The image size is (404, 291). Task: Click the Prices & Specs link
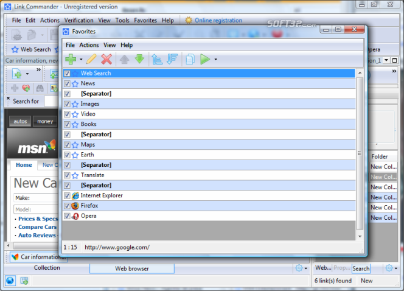38,219
